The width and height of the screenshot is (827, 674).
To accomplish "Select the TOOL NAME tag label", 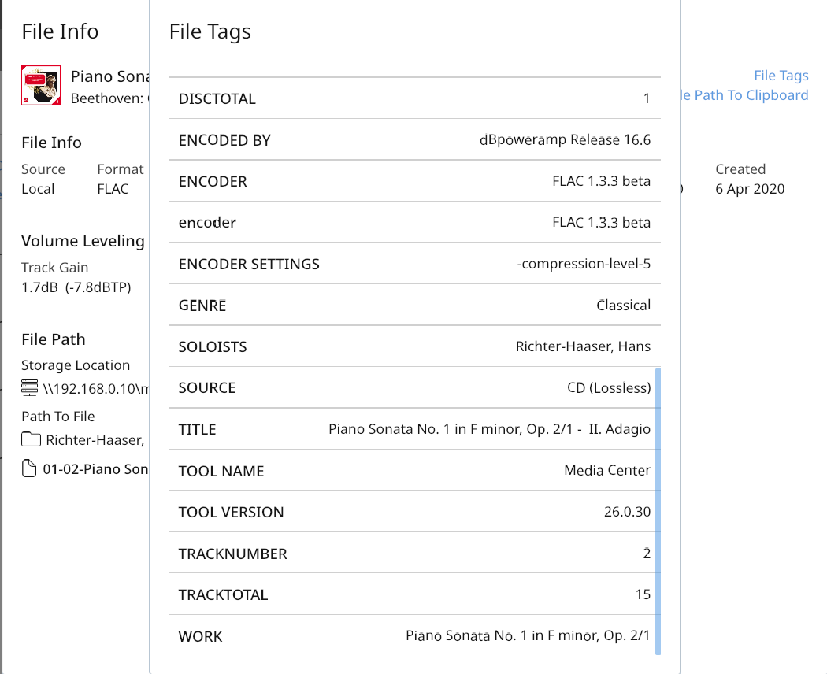I will tap(221, 471).
